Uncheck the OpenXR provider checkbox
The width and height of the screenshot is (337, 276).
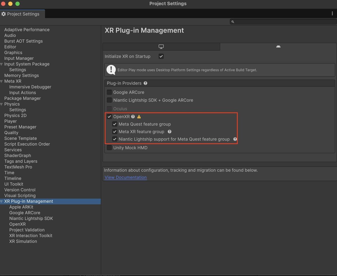tap(110, 116)
